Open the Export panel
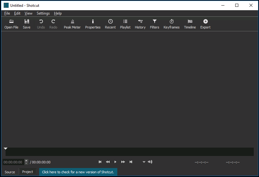Screen dimensions: 259x177 click(205, 24)
